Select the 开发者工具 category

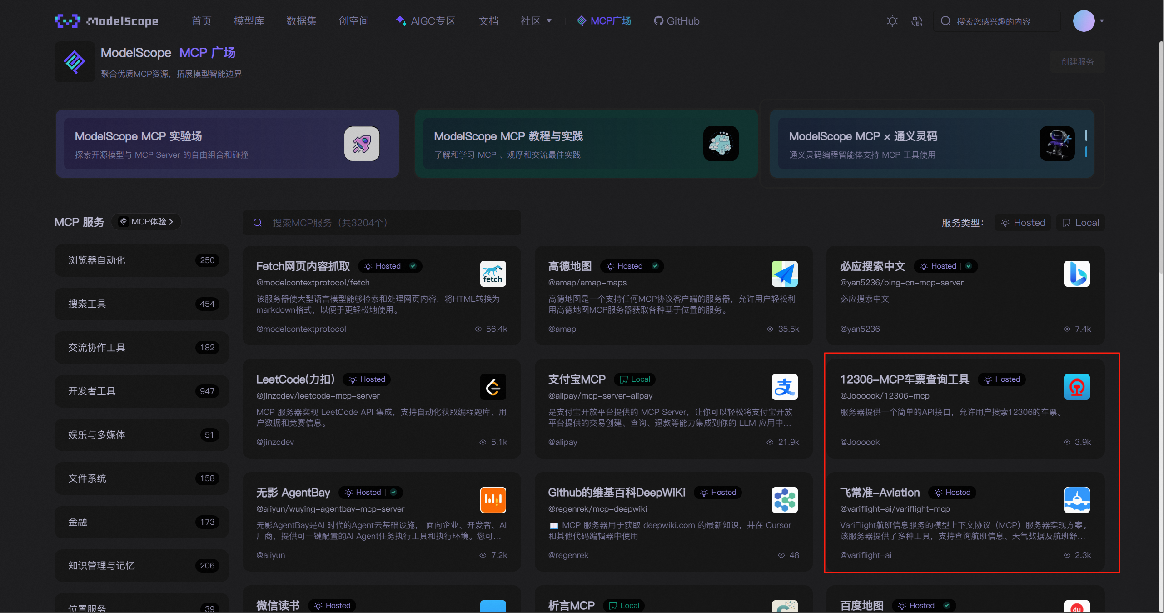tap(141, 391)
